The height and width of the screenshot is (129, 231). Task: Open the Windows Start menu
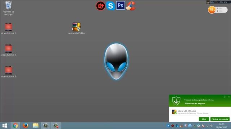point(5,126)
